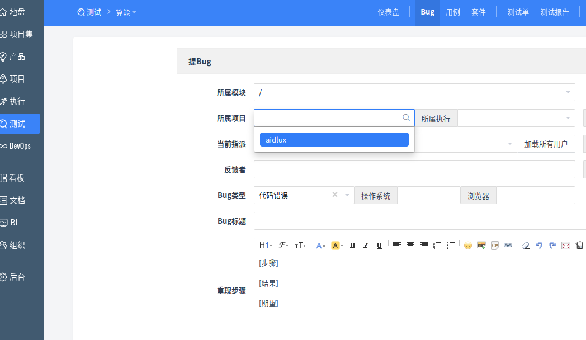Viewport: 586px width, 340px height.
Task: Toggle fullscreen editor mode
Action: pyautogui.click(x=566, y=245)
